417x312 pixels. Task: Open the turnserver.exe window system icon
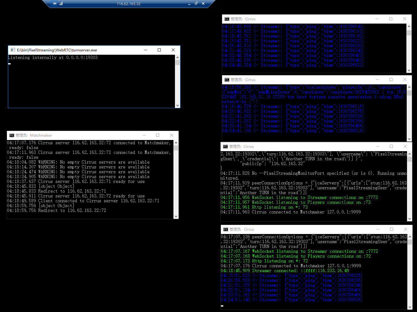(13, 50)
